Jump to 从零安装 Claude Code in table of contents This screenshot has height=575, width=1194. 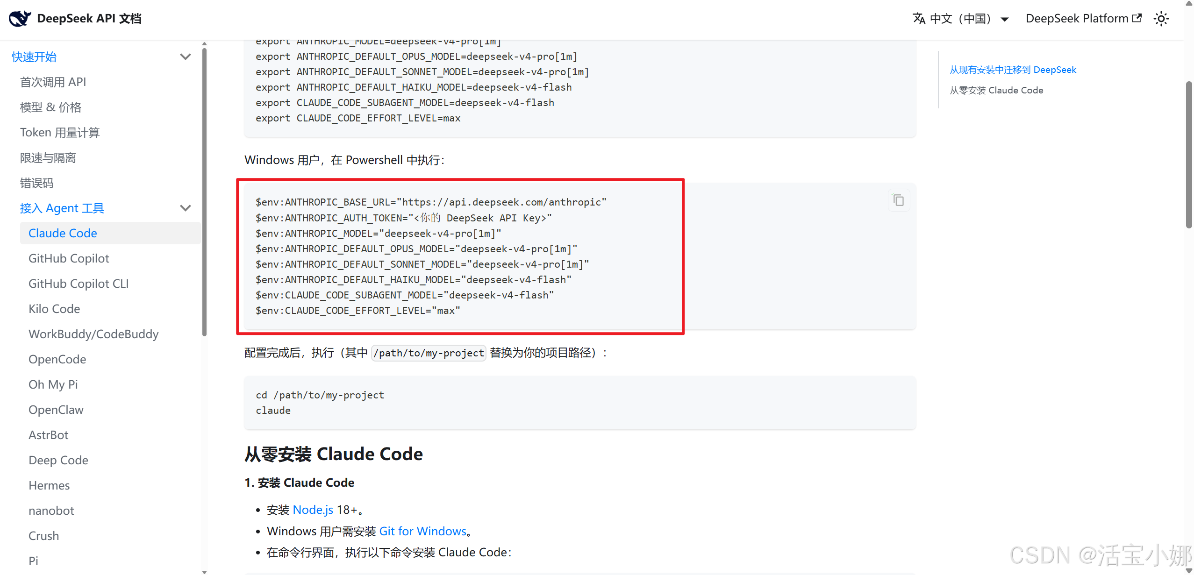[x=996, y=90]
